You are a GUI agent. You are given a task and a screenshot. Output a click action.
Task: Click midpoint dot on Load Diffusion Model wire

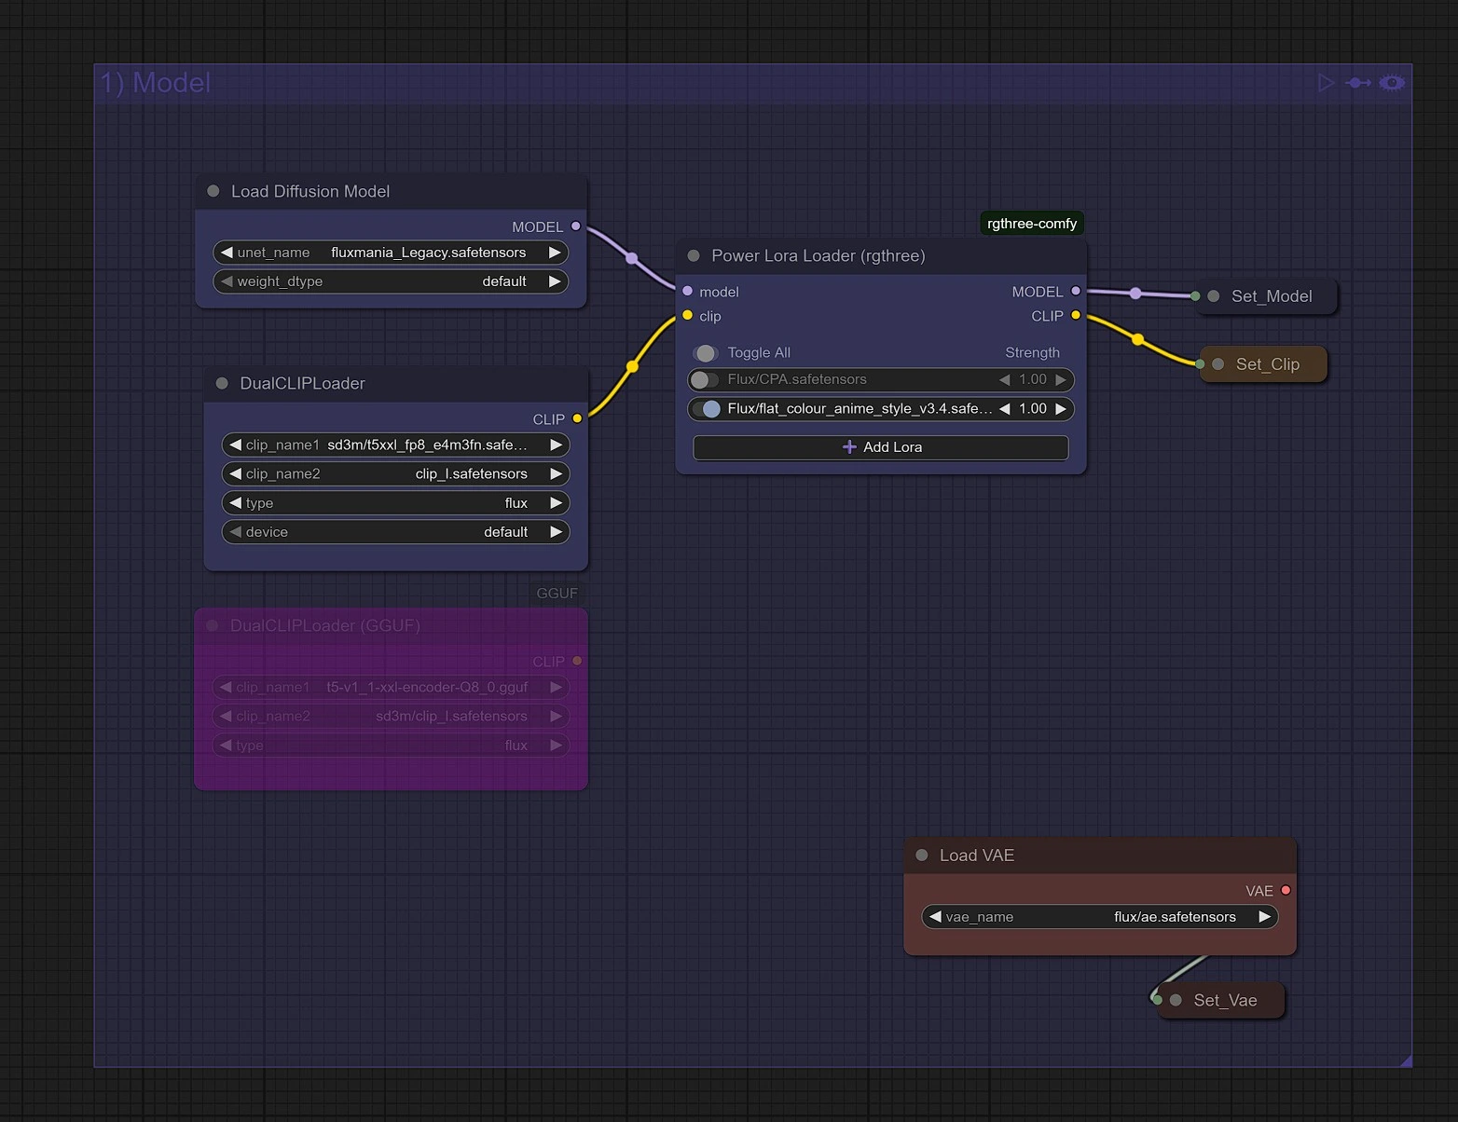[x=632, y=258]
